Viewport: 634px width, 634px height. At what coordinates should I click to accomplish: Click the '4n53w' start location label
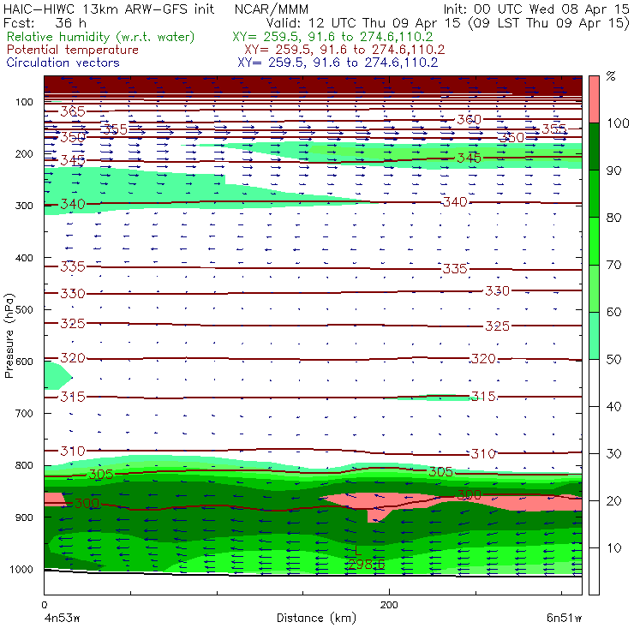pos(62,618)
